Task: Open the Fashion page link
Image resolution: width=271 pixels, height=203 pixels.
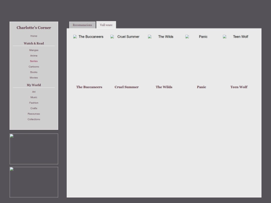Action: coord(34,103)
